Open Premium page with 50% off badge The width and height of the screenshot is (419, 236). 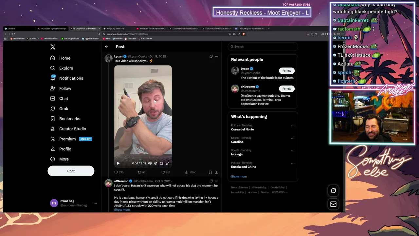tap(71, 139)
